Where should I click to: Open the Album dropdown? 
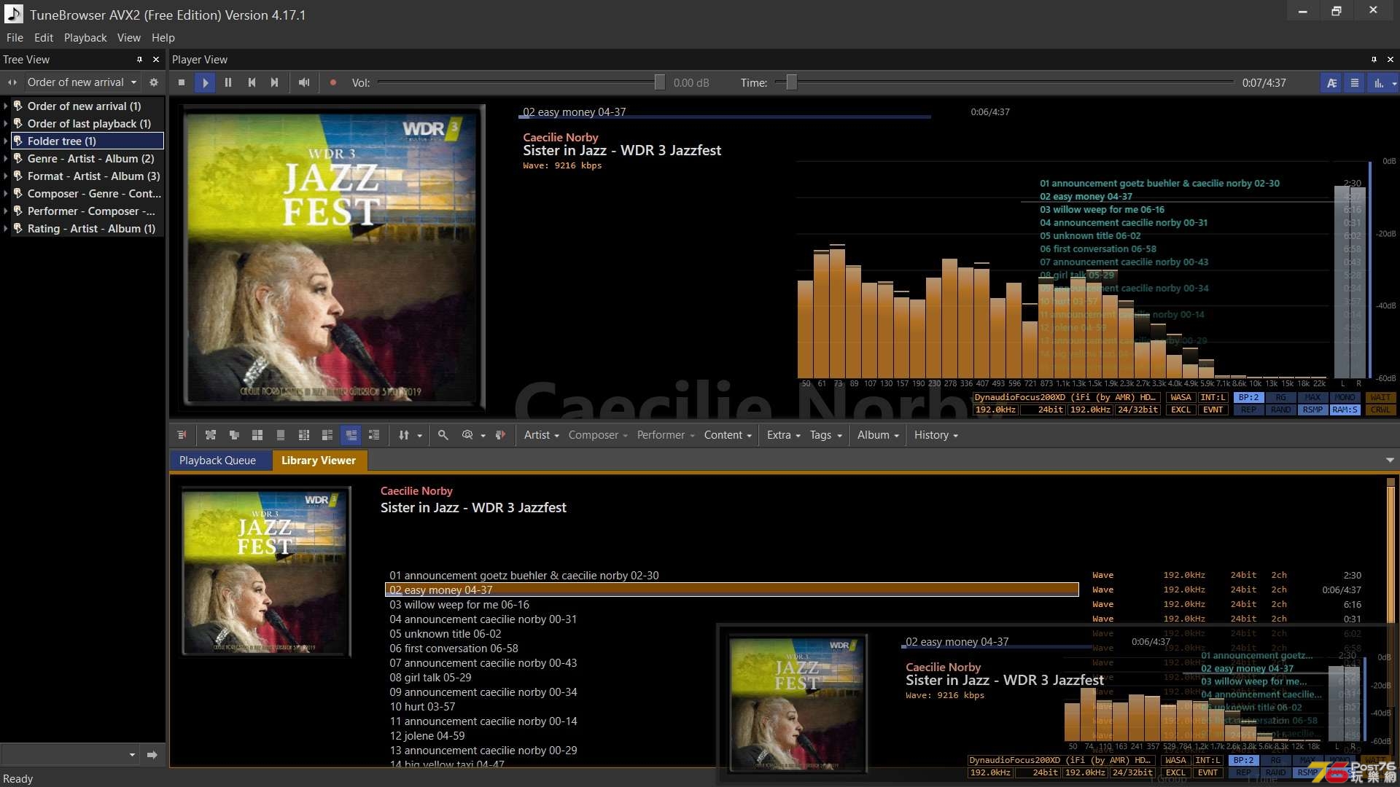878,435
